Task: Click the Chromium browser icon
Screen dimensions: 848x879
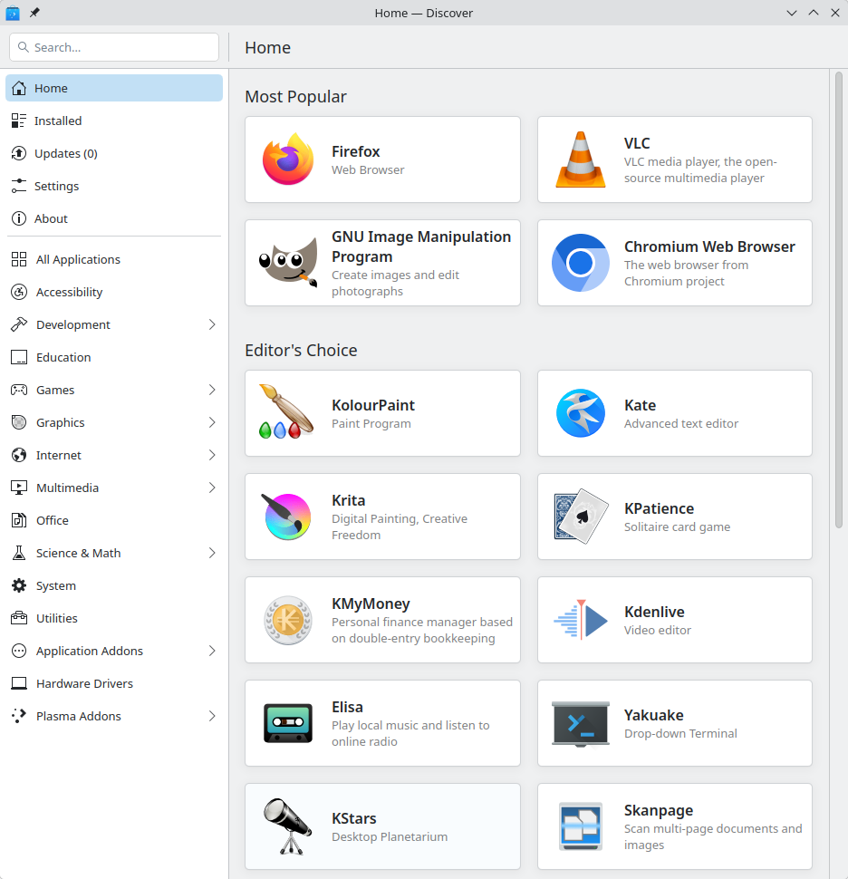Action: click(580, 263)
